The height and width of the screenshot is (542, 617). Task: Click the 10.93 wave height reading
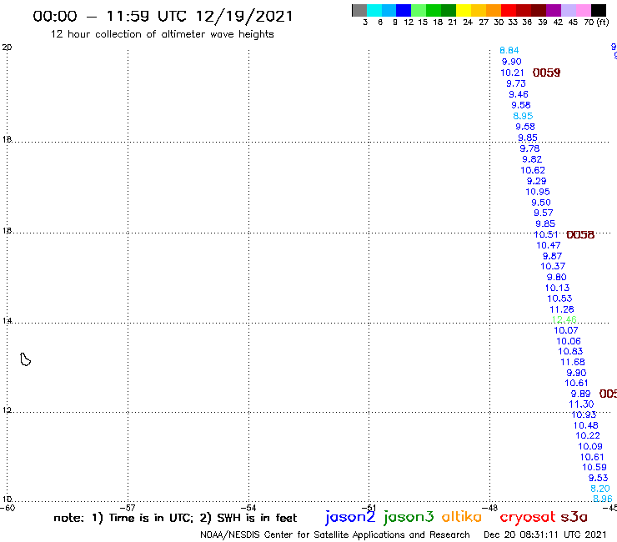pos(584,415)
